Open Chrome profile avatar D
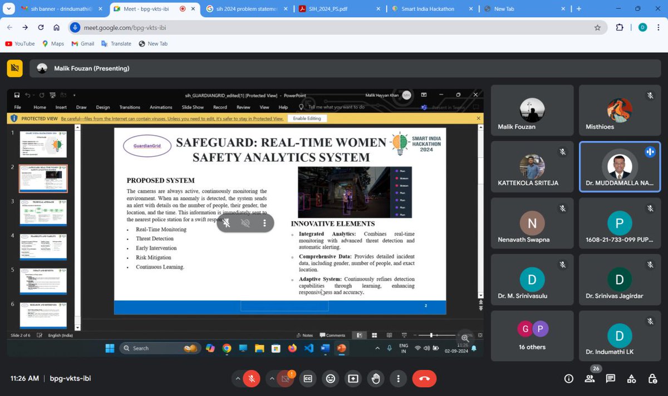668x396 pixels. coord(642,27)
